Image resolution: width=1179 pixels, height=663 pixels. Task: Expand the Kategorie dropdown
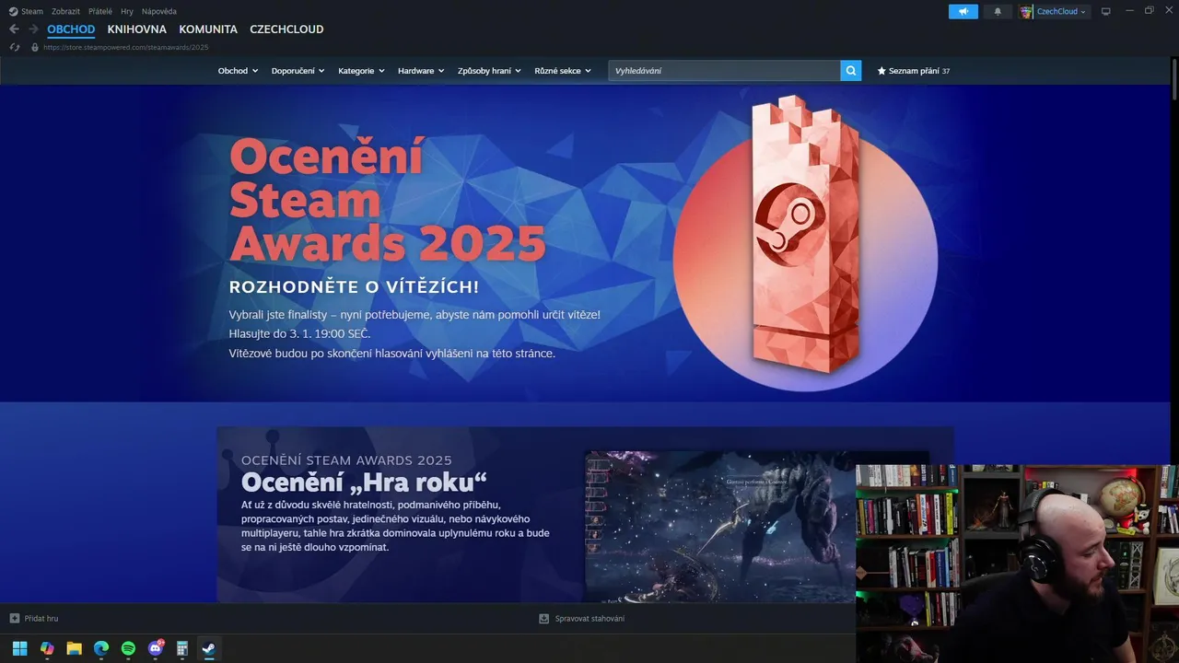361,71
